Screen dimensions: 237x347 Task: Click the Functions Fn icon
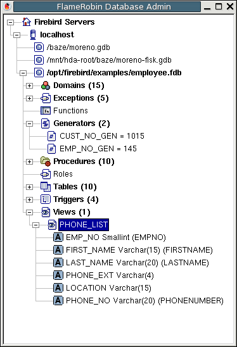(x=46, y=111)
